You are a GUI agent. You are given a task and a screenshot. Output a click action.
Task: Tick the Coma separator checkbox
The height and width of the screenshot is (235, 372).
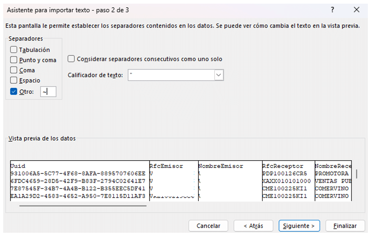click(x=14, y=70)
